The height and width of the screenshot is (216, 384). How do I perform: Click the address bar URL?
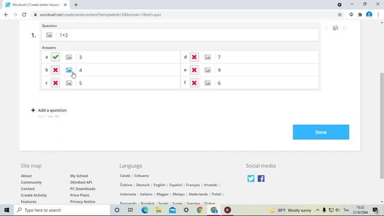(x=100, y=14)
